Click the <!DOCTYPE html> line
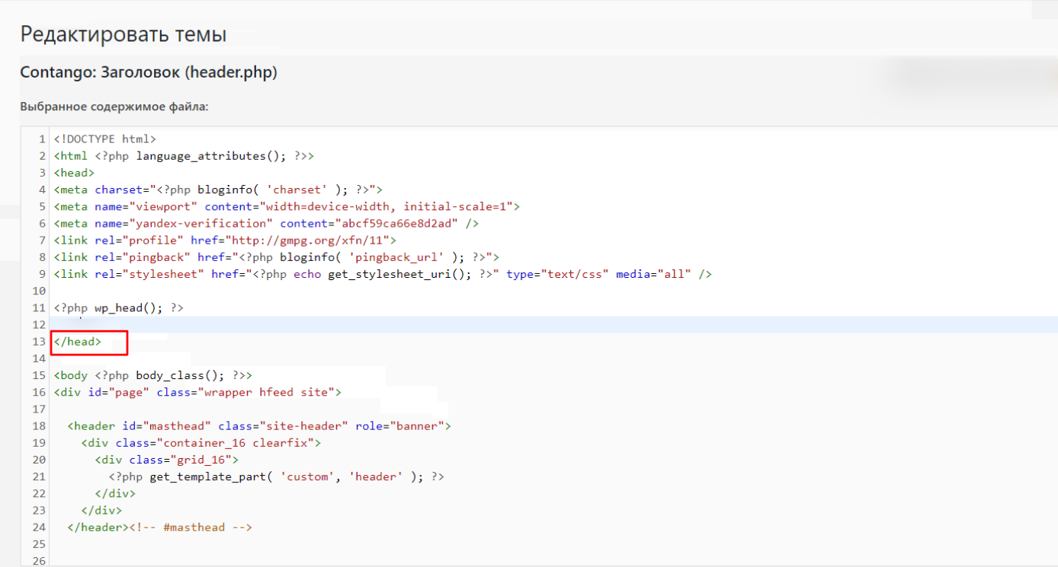This screenshot has width=1058, height=567. click(104, 139)
